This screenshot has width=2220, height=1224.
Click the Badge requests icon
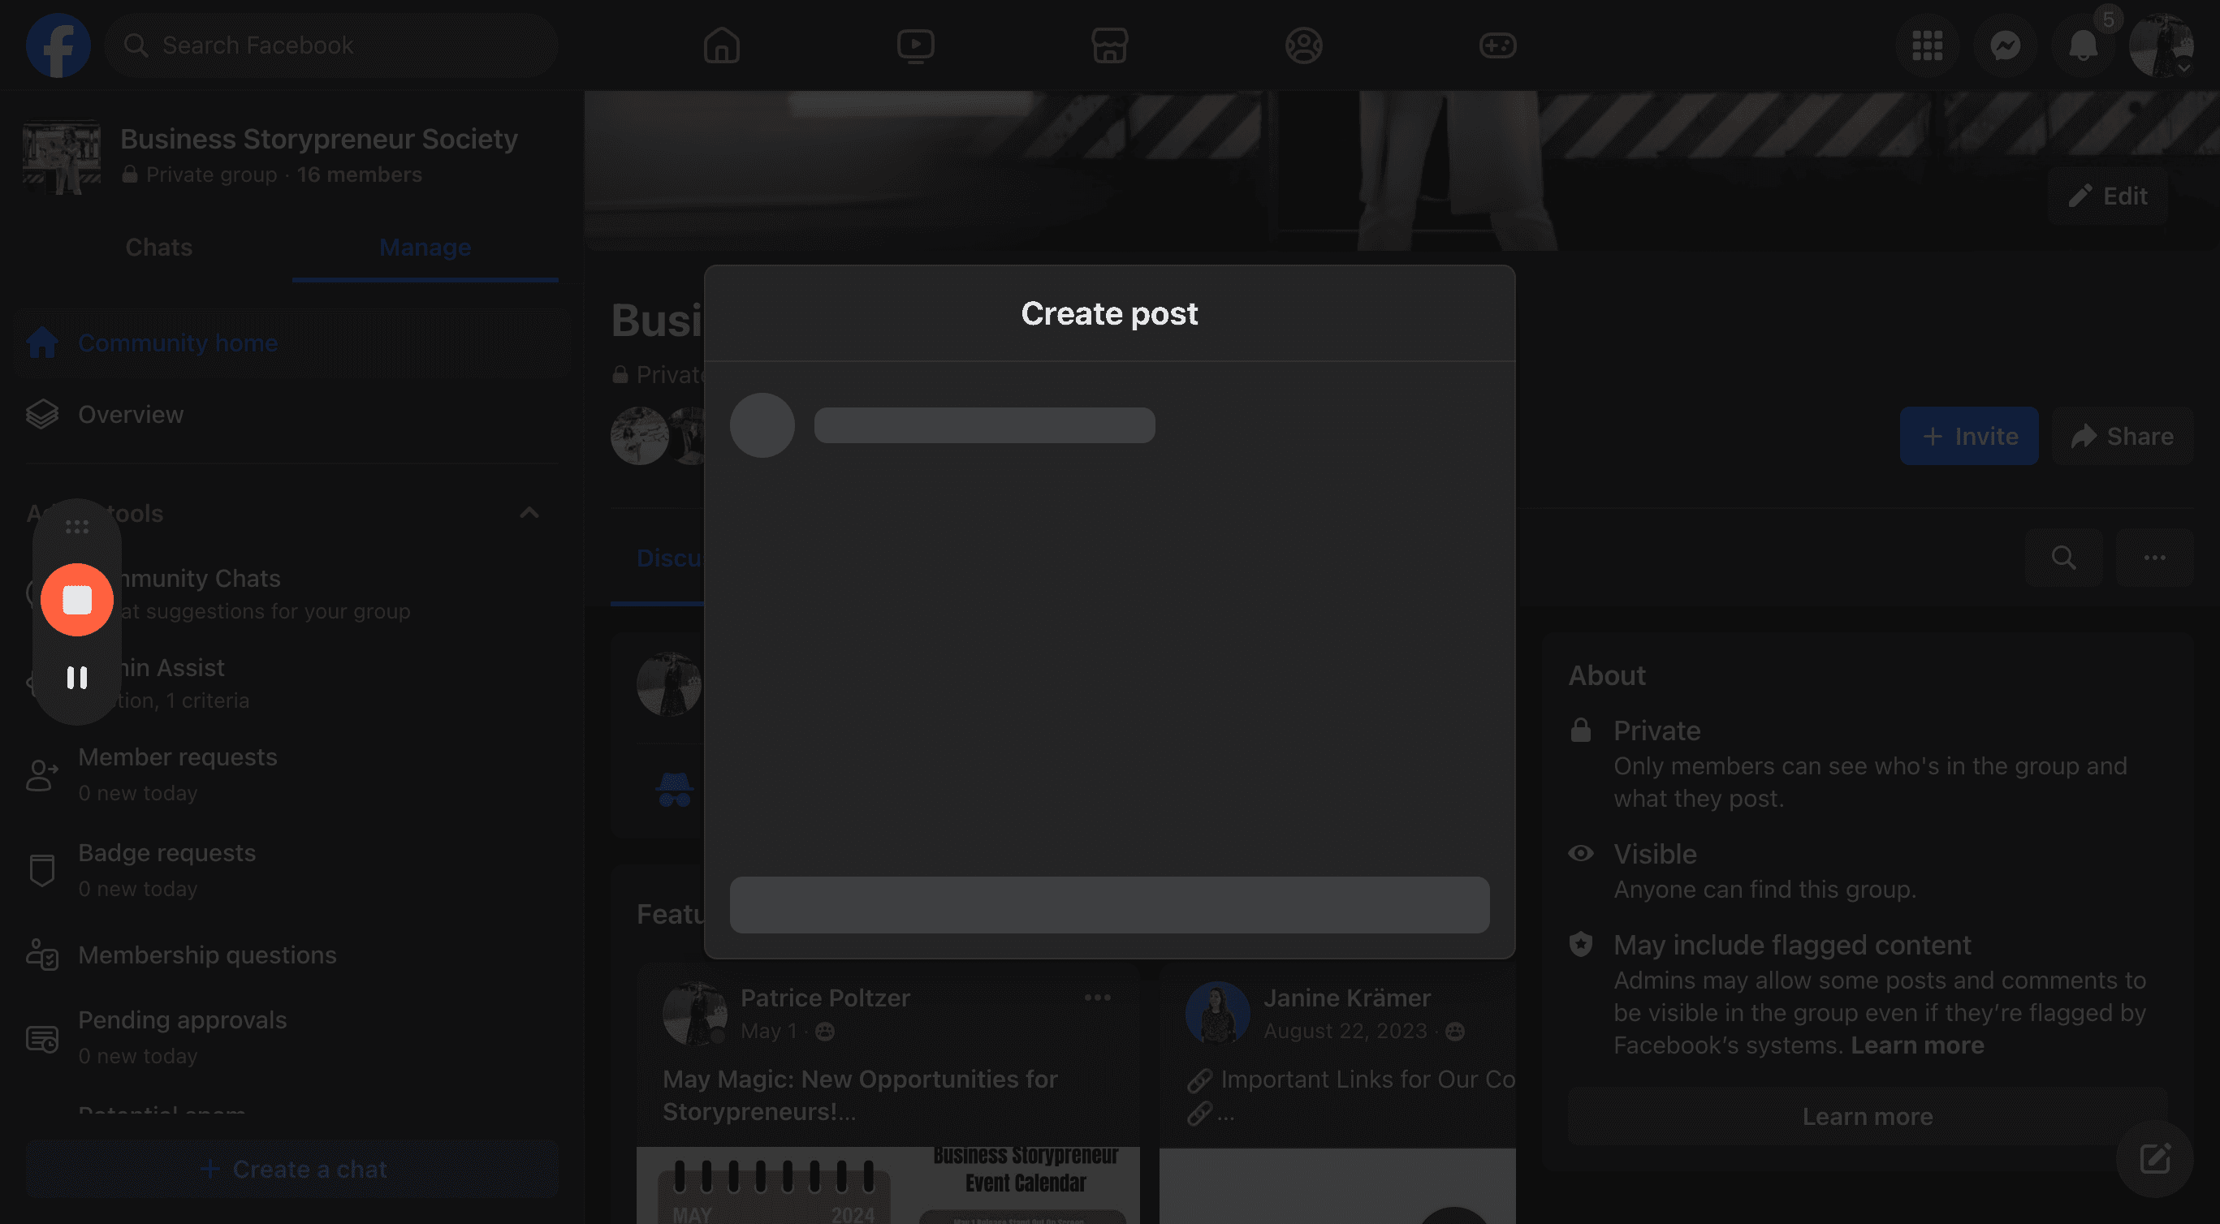tap(42, 870)
